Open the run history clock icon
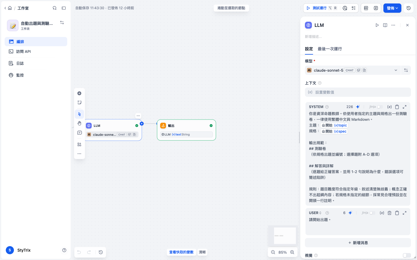This screenshot has width=417, height=260. 345,8
